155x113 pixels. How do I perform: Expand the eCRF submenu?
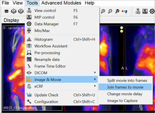62,86
